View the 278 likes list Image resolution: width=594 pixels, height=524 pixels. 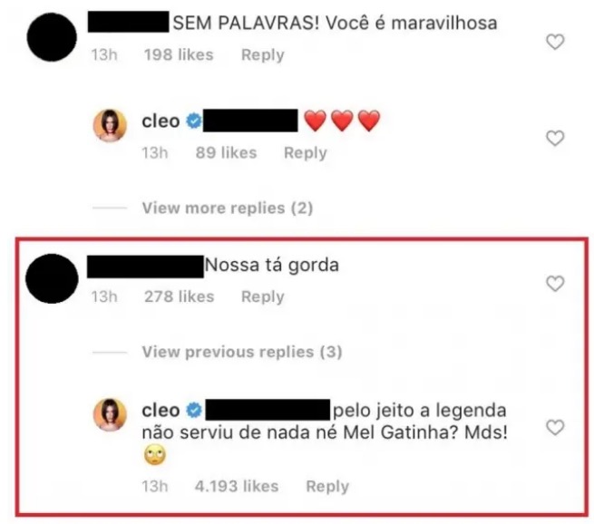[x=180, y=296]
